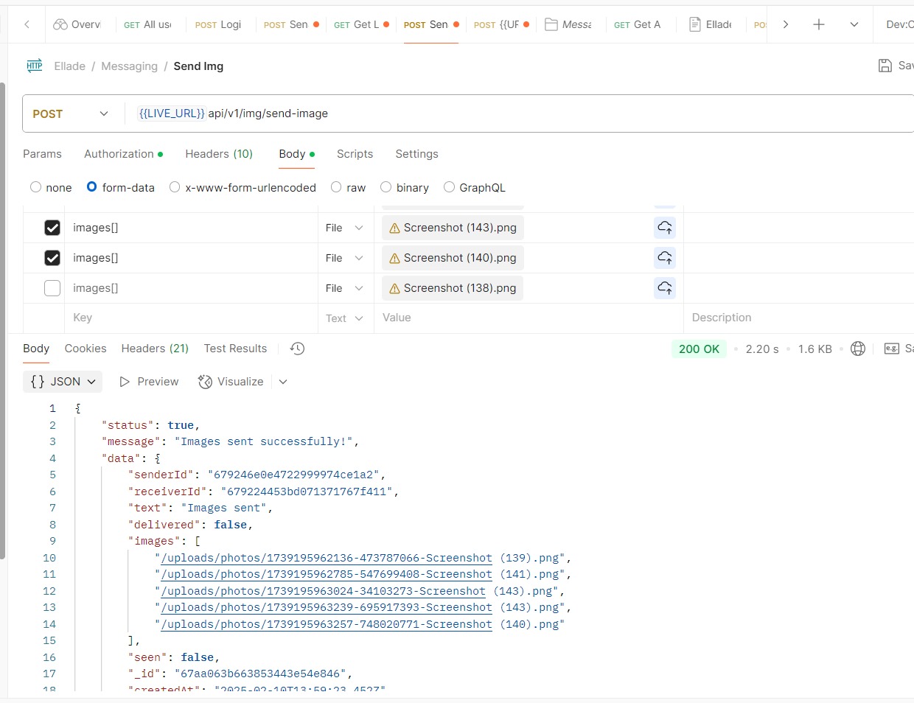The image size is (914, 703).
Task: Click the Save icon at top right
Action: [885, 66]
